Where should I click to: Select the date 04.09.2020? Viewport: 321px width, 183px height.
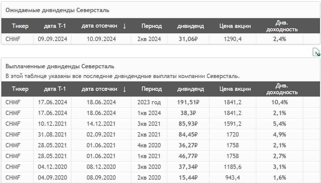pos(52,178)
